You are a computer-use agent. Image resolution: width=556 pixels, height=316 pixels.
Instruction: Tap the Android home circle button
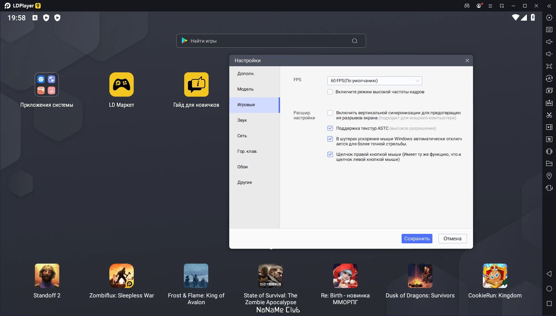(549, 289)
